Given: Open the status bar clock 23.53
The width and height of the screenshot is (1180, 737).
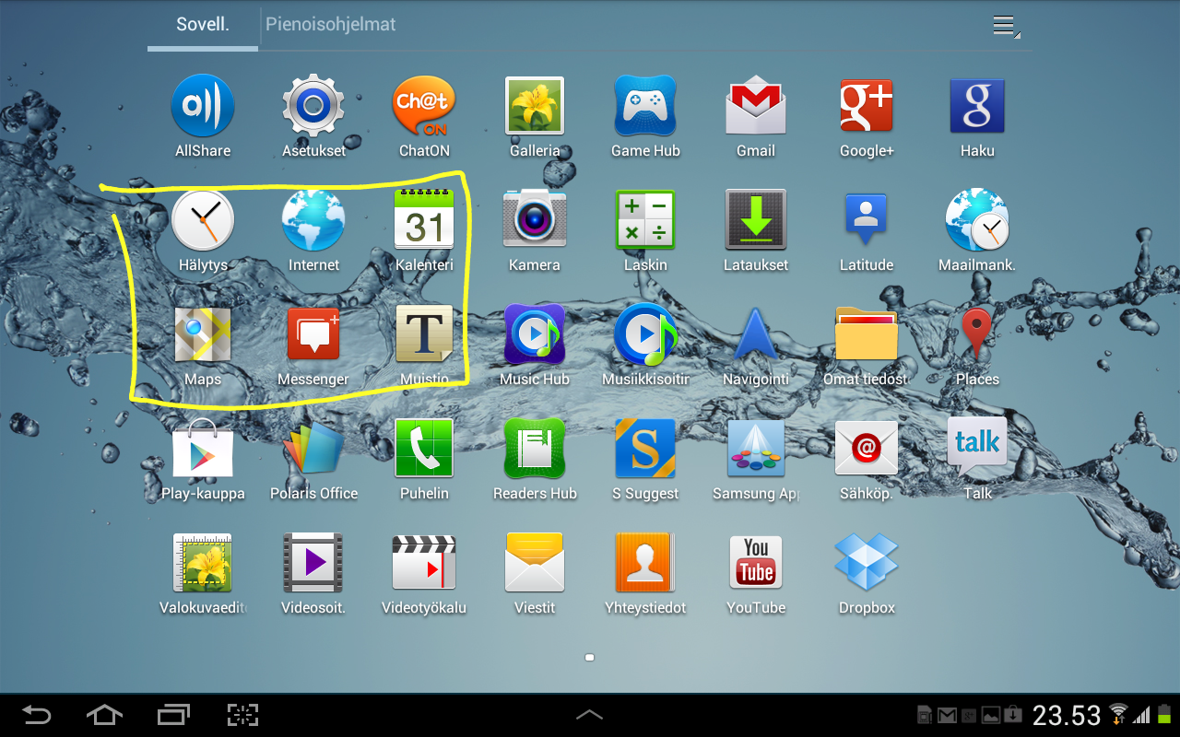Looking at the screenshot, I should [1067, 716].
